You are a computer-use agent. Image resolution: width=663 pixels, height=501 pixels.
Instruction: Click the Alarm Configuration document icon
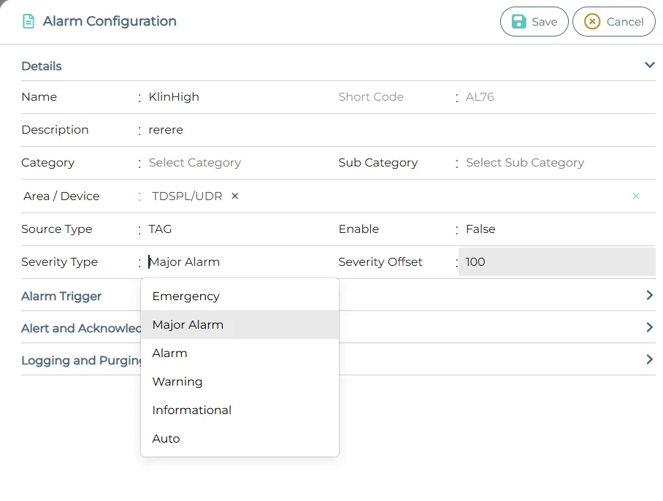28,22
